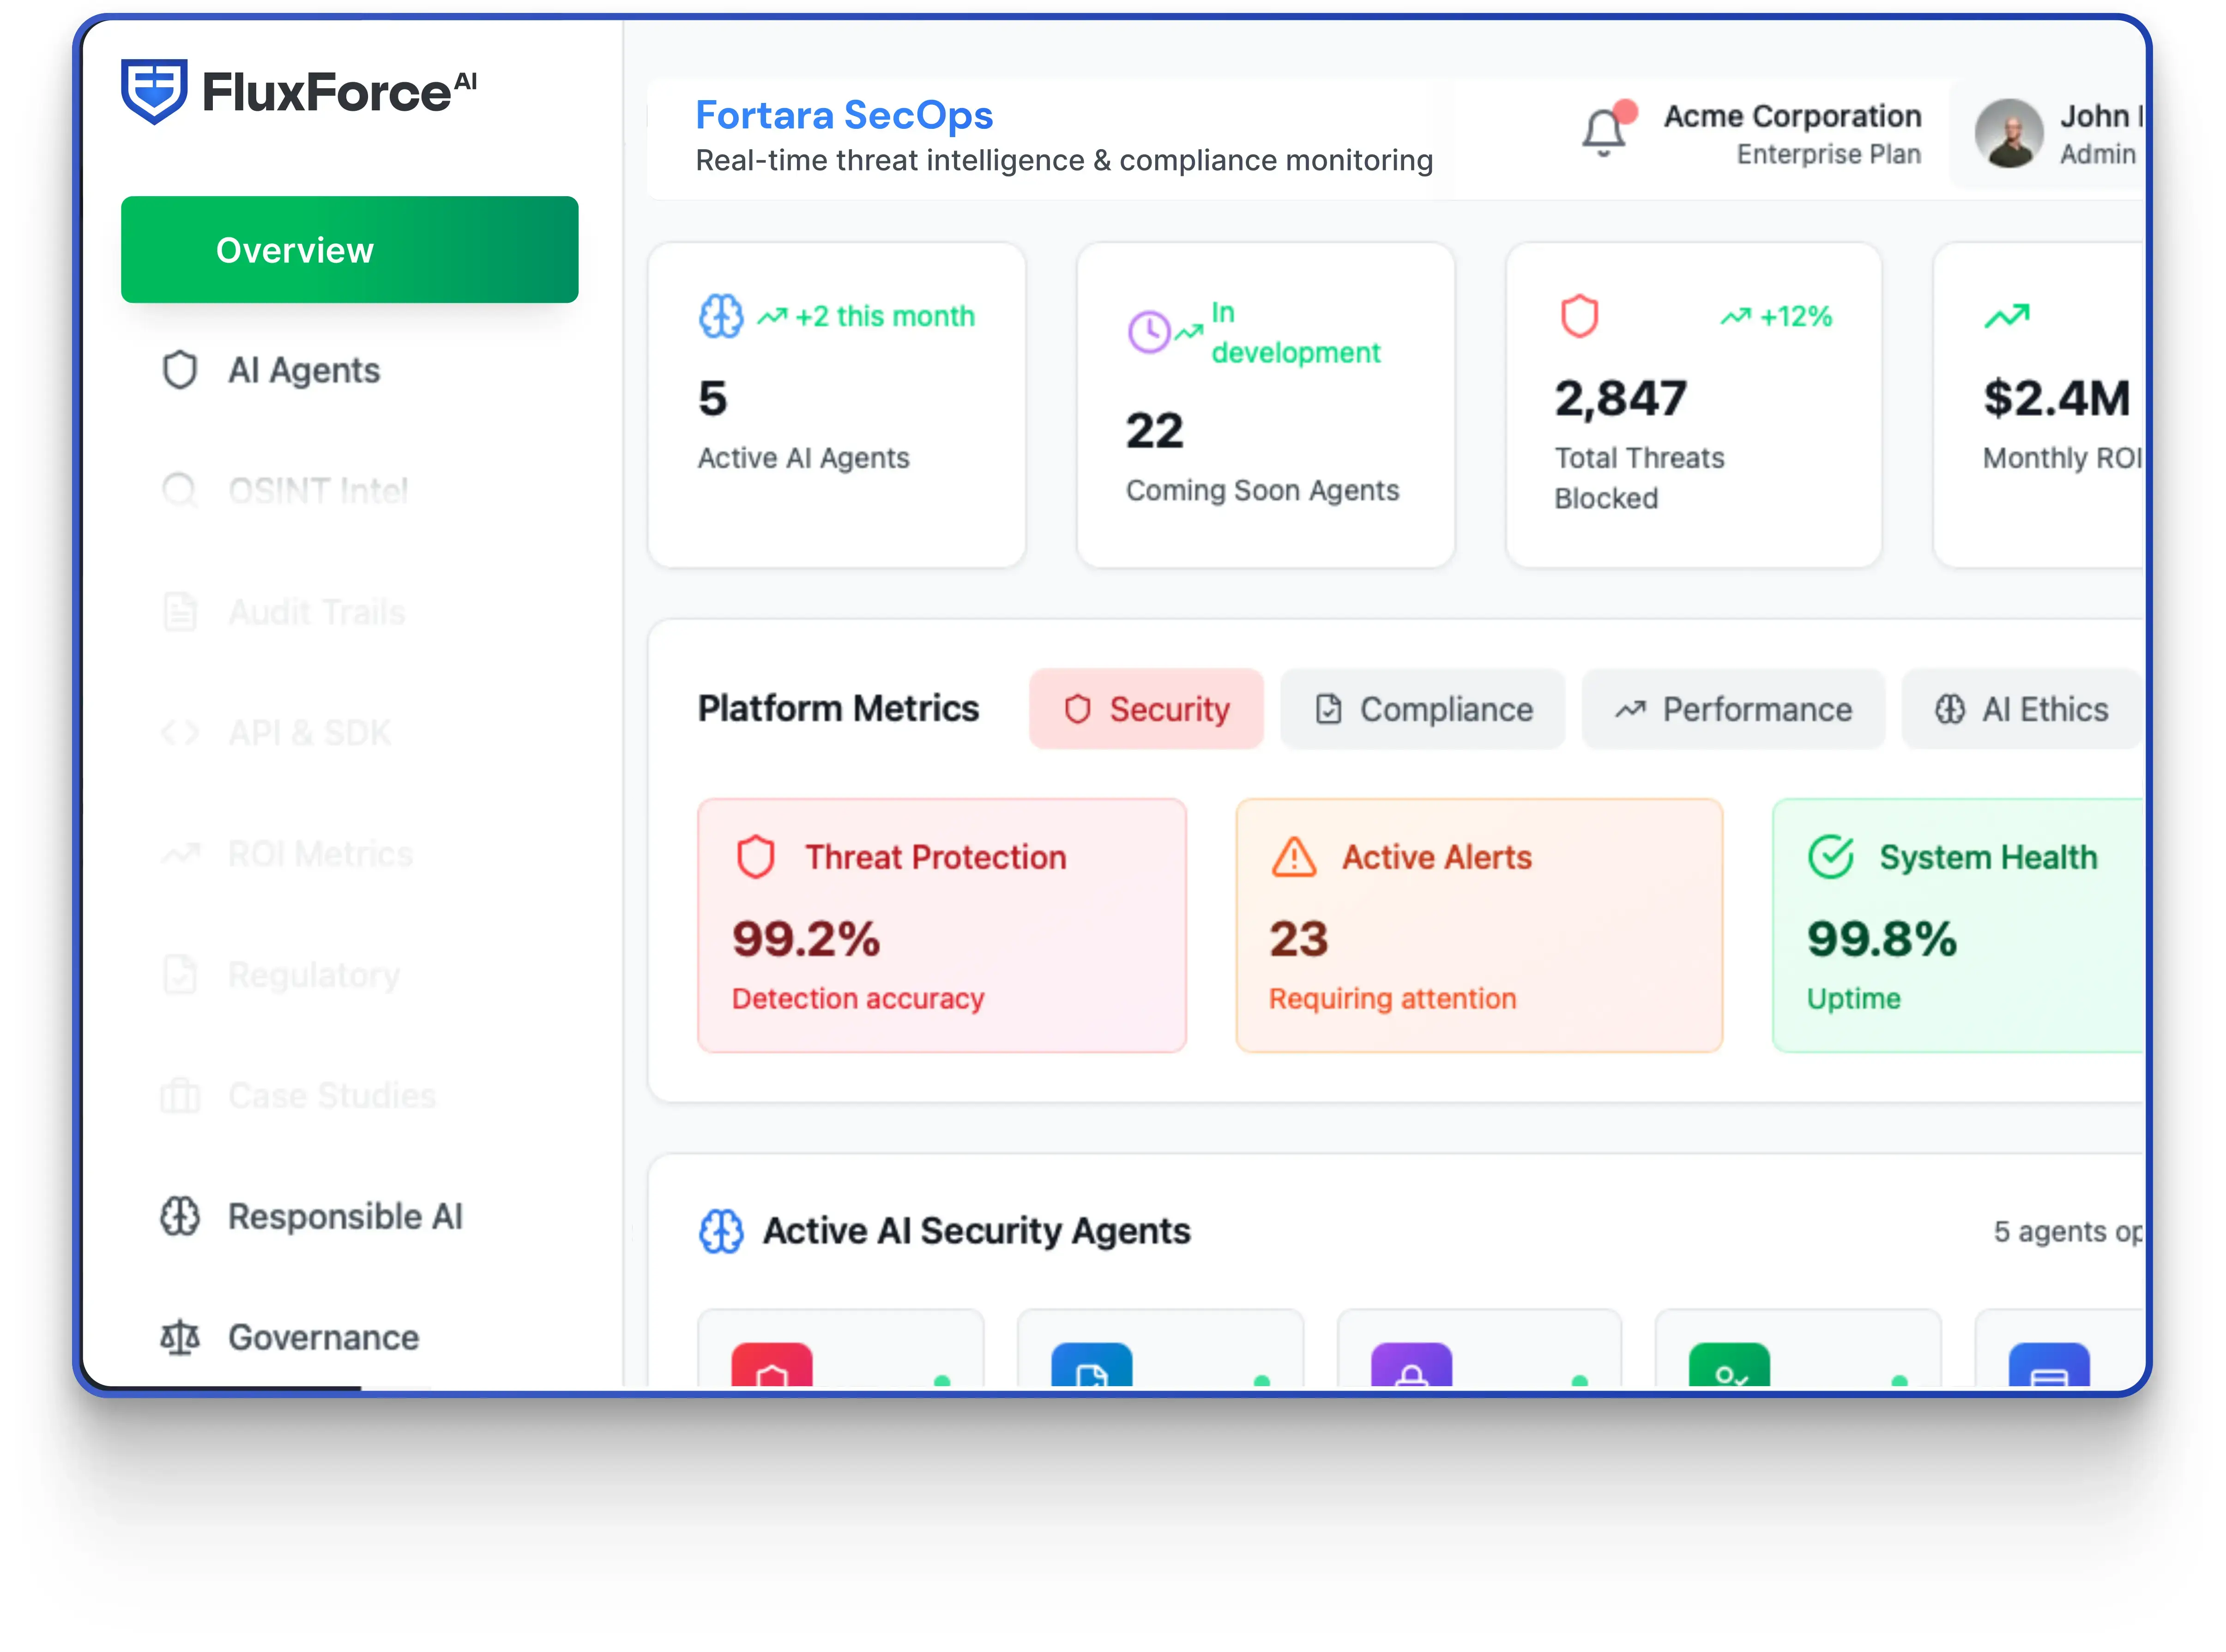Click shield icon on Total Threats Blocked card
The height and width of the screenshot is (1652, 2226).
(1579, 316)
